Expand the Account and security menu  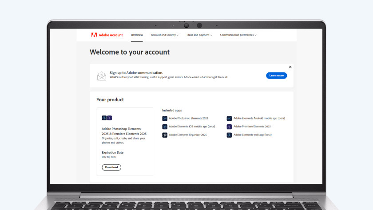165,35
